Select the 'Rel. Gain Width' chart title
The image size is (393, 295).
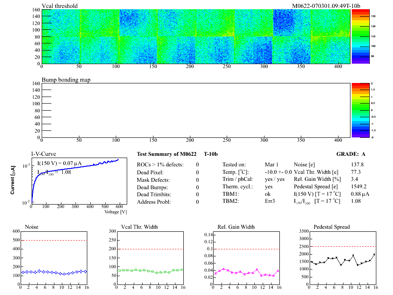coord(236,227)
